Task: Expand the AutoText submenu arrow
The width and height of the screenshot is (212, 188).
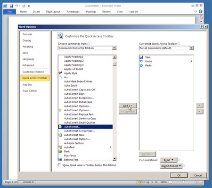Action: coord(111,147)
